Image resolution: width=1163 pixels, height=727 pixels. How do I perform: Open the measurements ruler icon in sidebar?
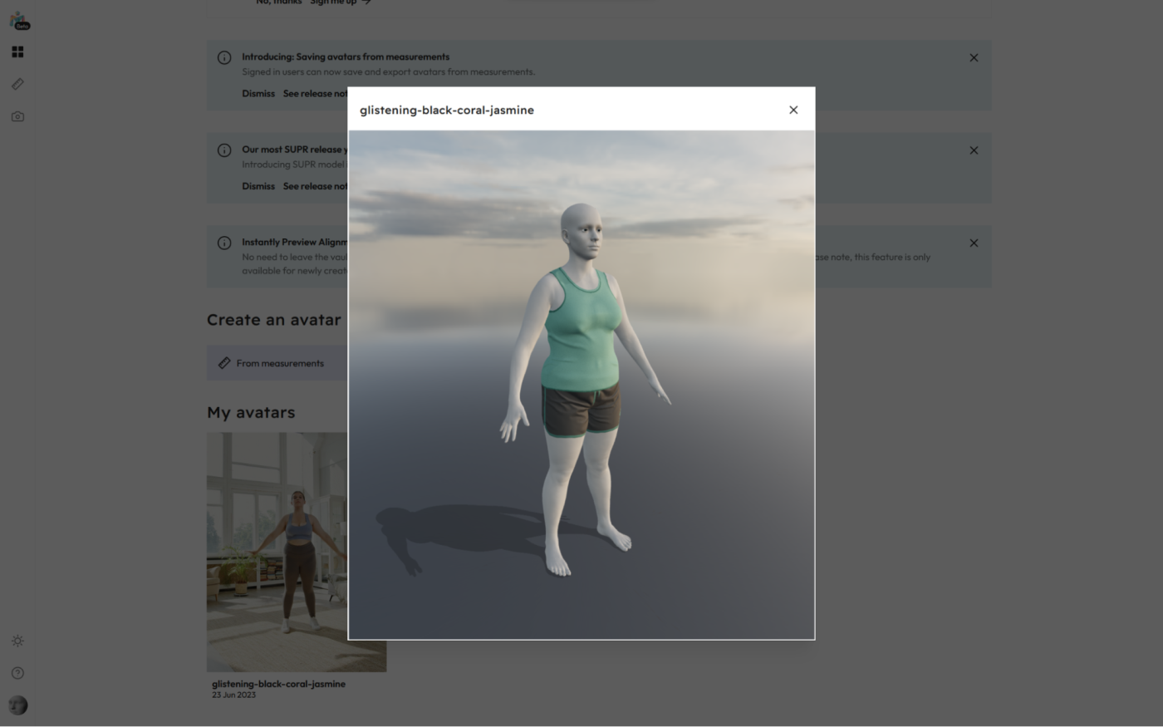pyautogui.click(x=17, y=84)
